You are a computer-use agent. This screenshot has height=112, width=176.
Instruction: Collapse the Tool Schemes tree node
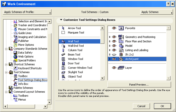pos(6,72)
